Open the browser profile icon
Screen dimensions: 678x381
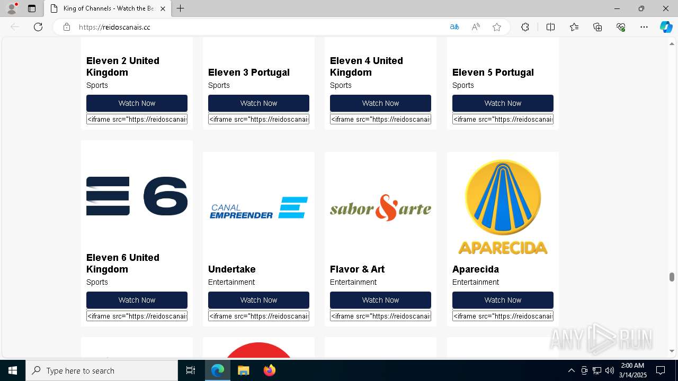[12, 8]
